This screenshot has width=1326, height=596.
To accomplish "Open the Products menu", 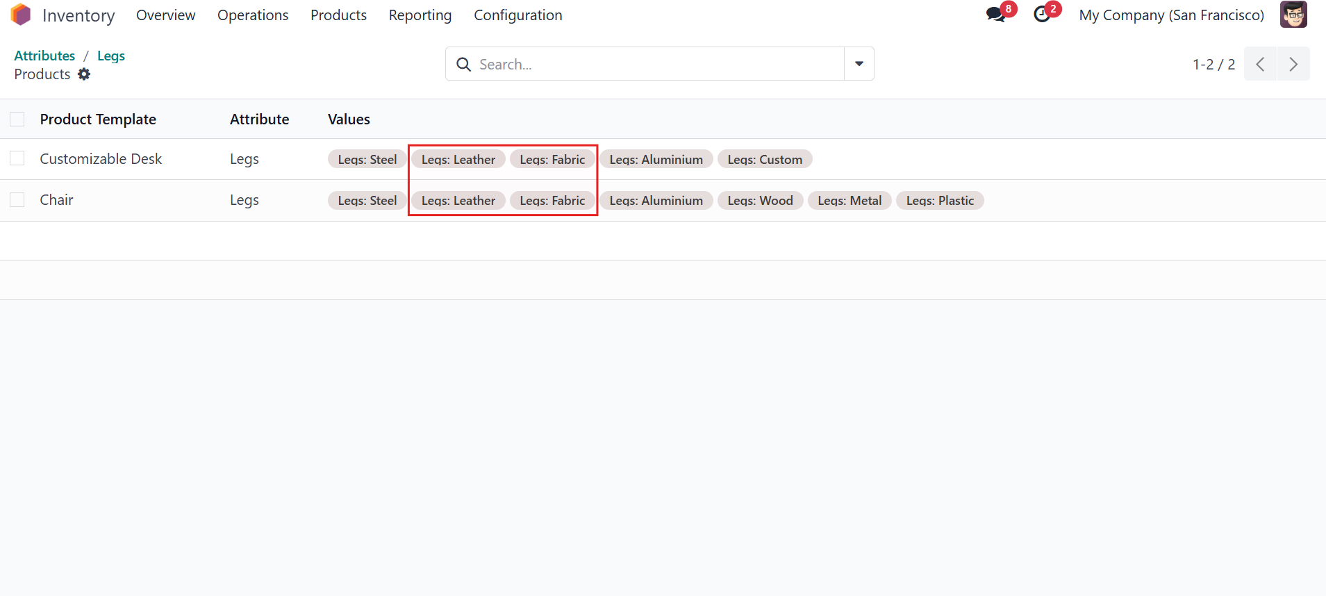I will [x=338, y=15].
